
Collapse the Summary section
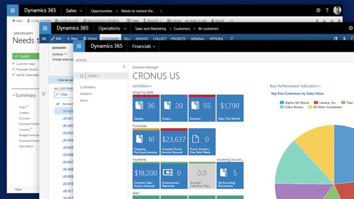click(14, 95)
